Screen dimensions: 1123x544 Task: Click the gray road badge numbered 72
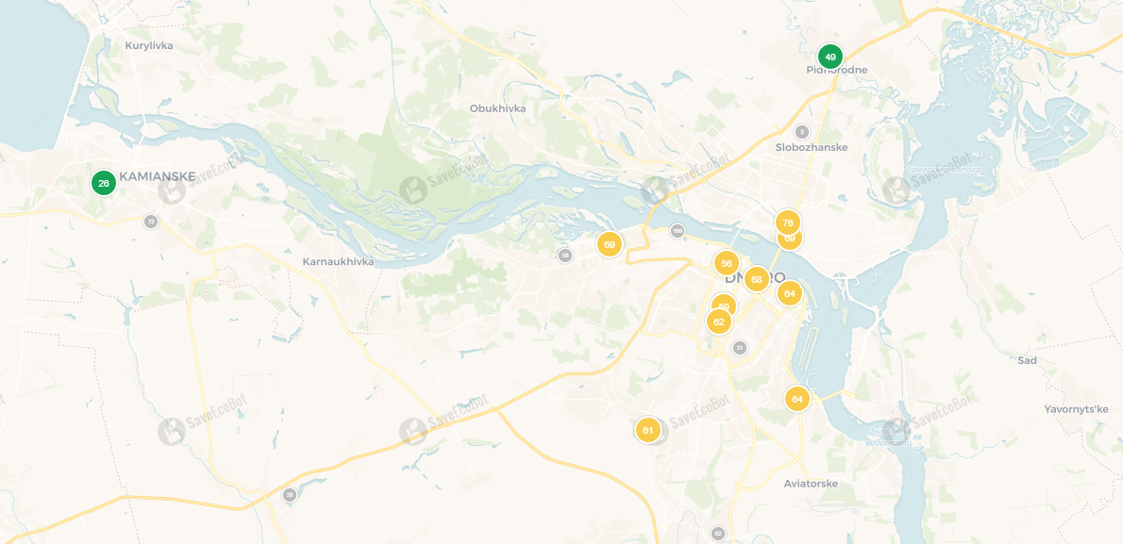tap(150, 222)
